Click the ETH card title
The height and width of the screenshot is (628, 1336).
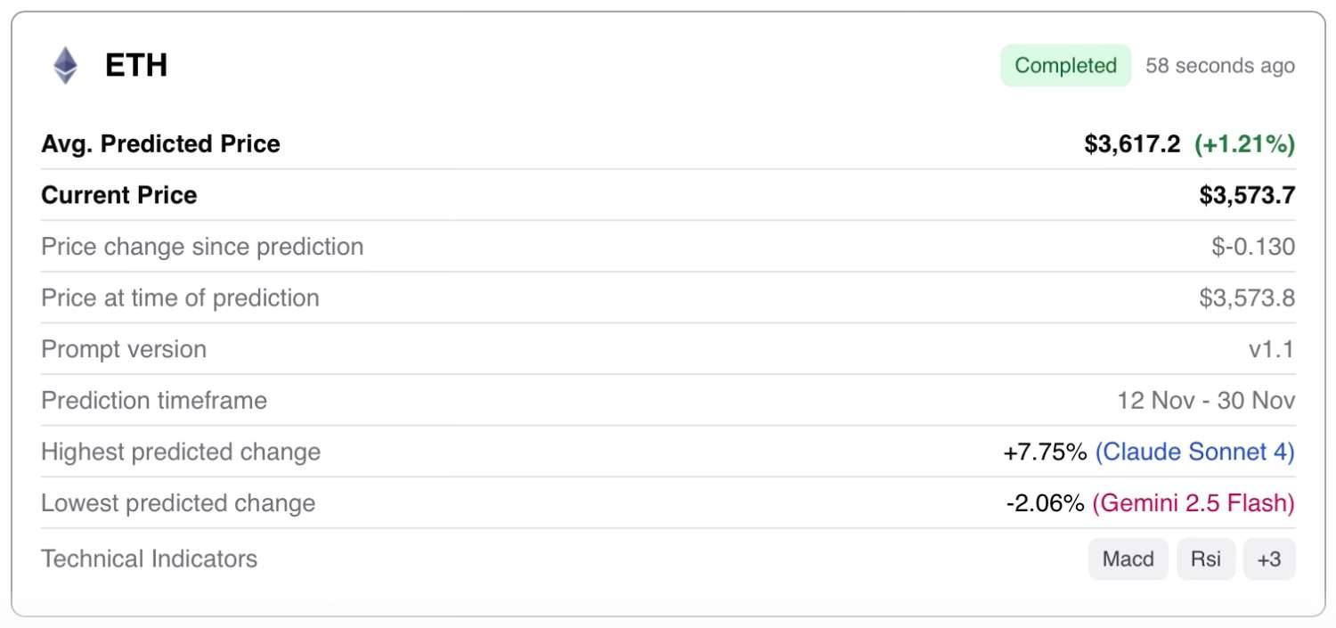coord(136,66)
